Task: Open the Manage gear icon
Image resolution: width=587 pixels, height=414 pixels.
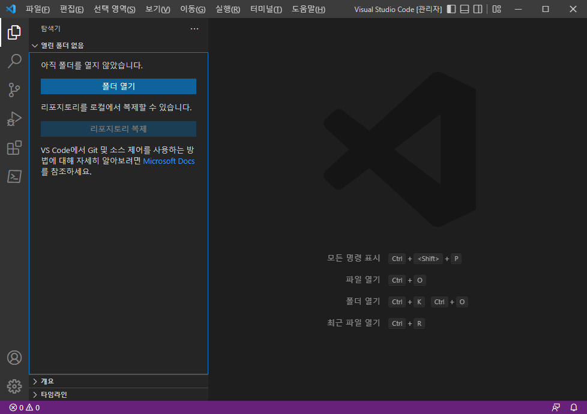Action: pyautogui.click(x=14, y=386)
